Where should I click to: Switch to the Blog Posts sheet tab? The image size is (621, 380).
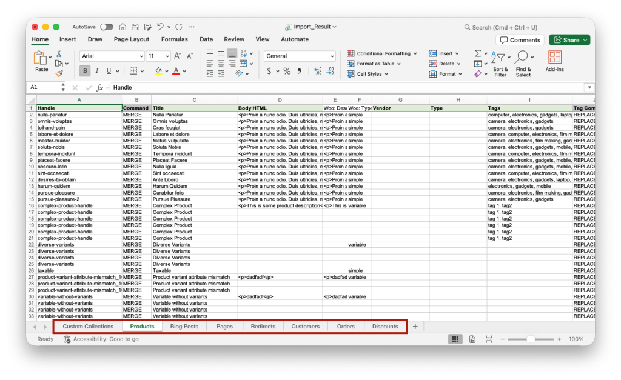point(184,327)
